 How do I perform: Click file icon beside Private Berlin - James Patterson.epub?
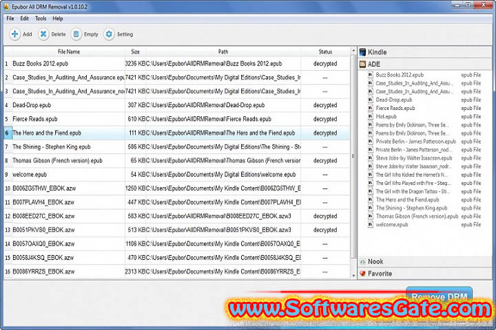pos(371,142)
